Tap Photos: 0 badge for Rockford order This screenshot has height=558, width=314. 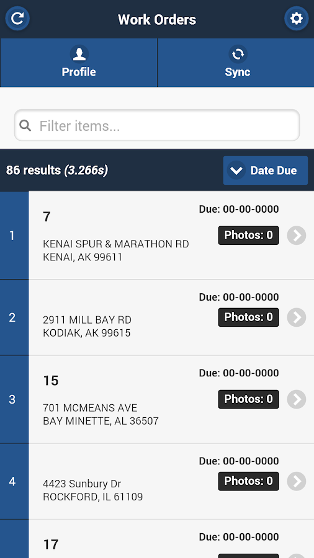(x=248, y=481)
